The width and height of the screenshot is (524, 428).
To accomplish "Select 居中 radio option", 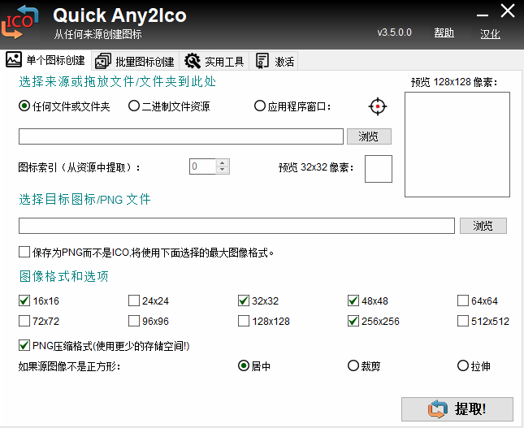I will 254,366.
